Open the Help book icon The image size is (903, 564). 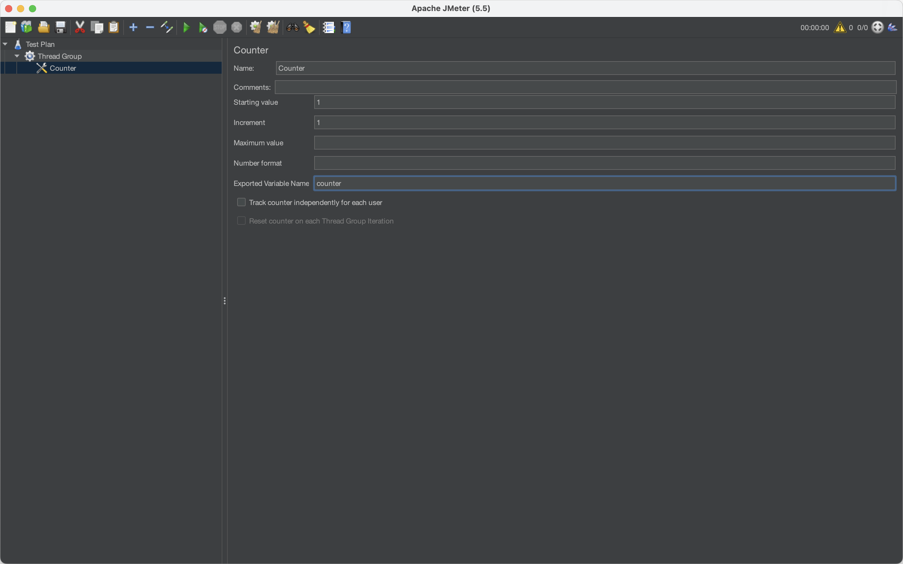click(x=346, y=27)
